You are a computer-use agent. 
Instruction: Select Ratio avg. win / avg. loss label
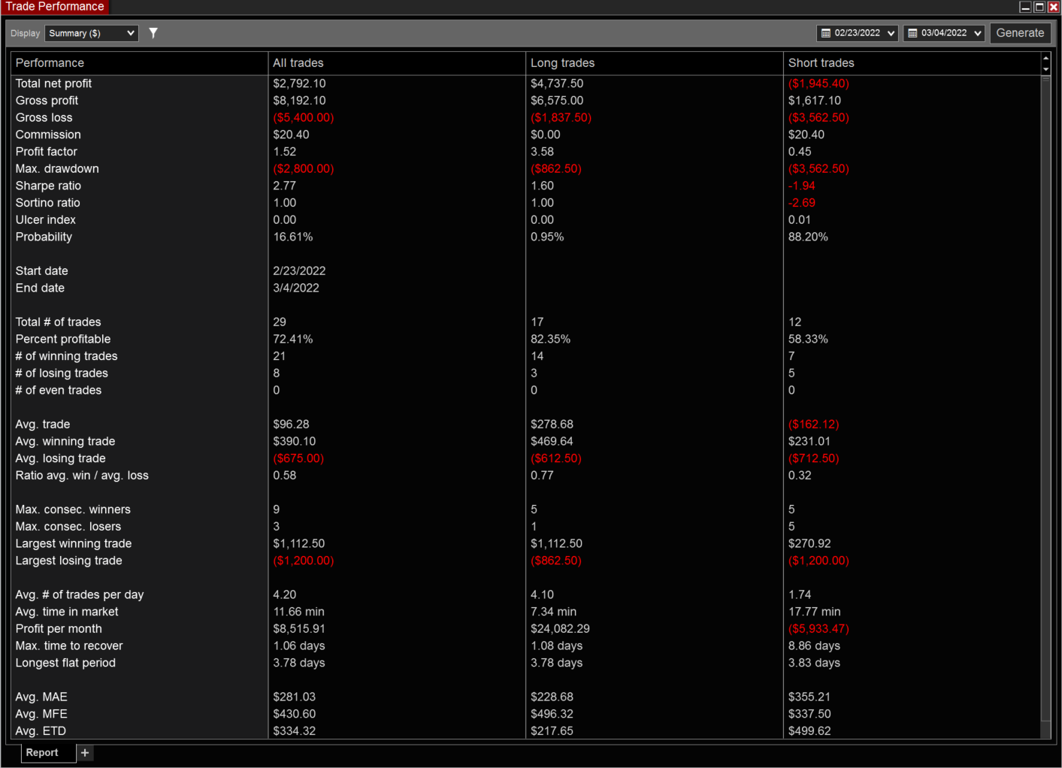coord(82,476)
